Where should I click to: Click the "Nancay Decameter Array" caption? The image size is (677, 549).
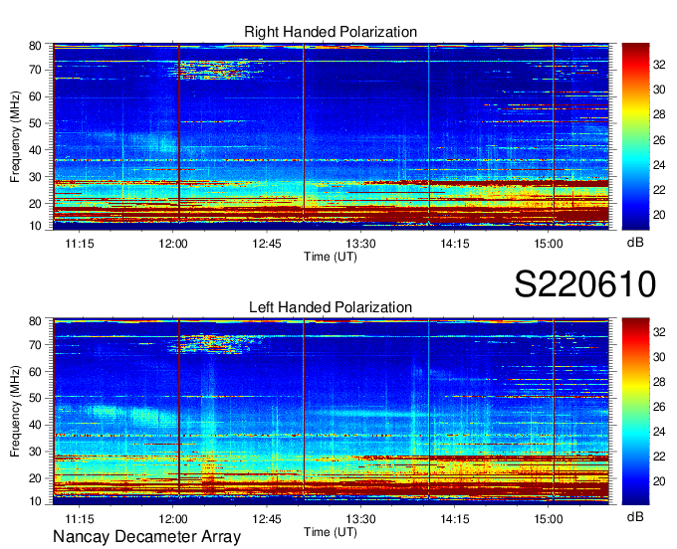(x=146, y=537)
